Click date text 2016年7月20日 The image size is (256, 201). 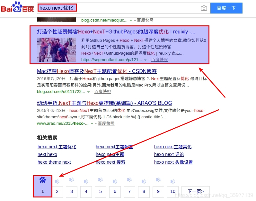51,79
